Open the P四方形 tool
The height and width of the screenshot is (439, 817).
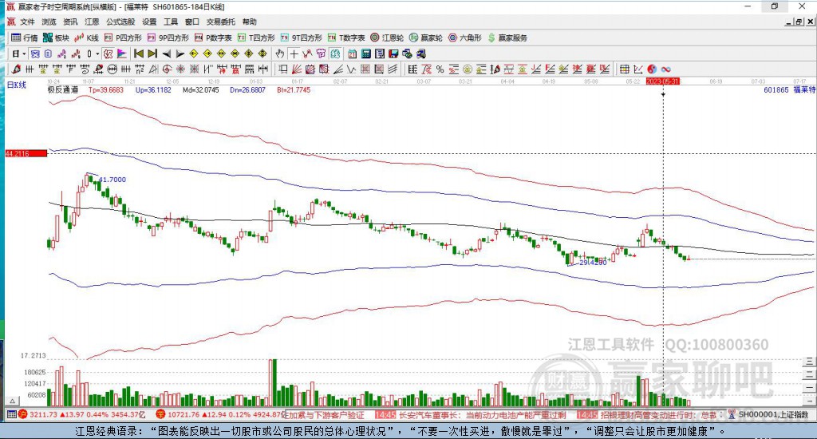[x=123, y=38]
